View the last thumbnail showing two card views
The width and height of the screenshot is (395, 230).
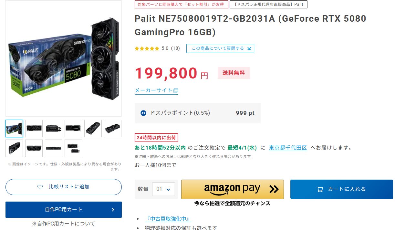tap(73, 148)
